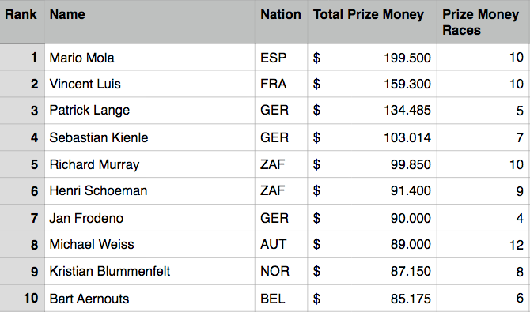The width and height of the screenshot is (530, 312).
Task: Select the Richard Murray cell
Action: coord(150,164)
